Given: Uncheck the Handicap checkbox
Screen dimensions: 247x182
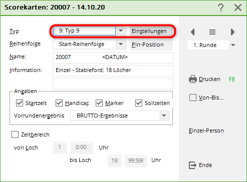Looking at the screenshot, I should [59, 103].
